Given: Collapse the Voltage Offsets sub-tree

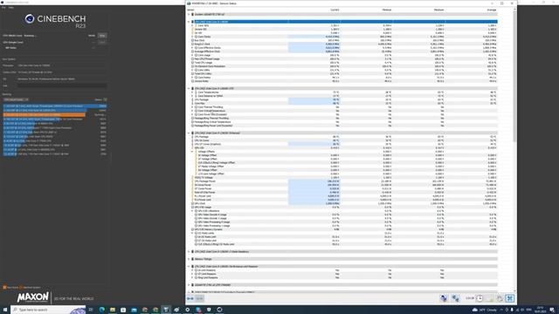Looking at the screenshot, I should click(192, 152).
